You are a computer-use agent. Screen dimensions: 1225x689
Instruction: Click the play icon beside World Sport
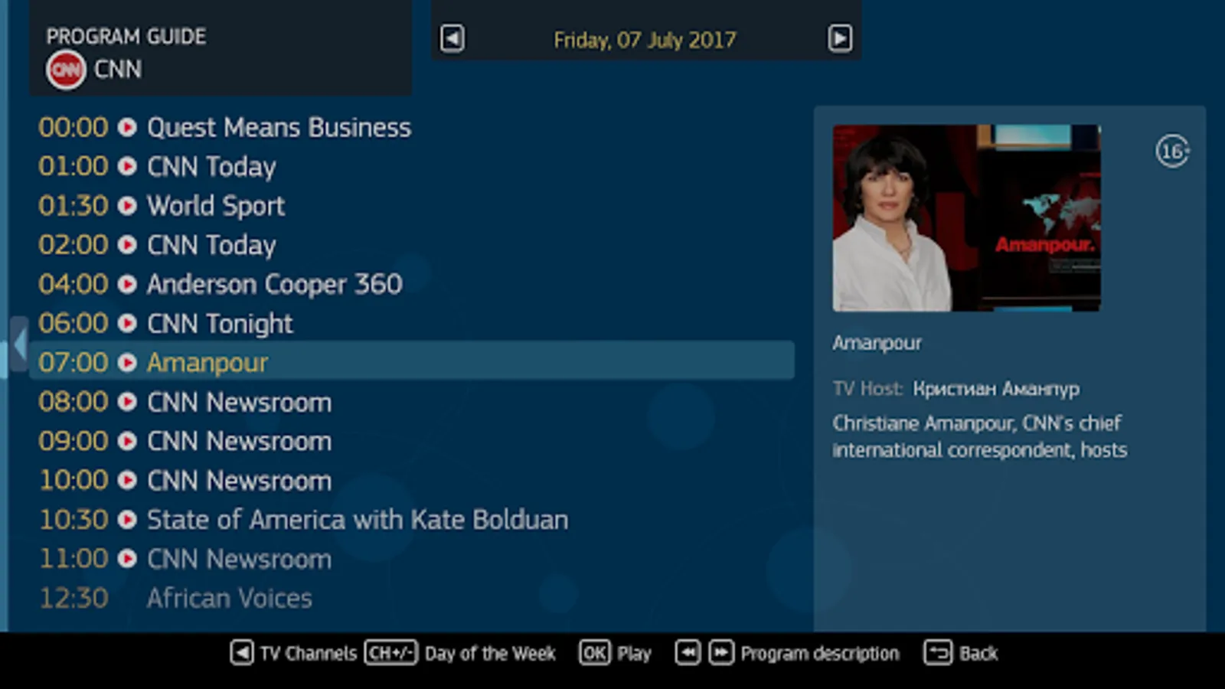click(x=127, y=205)
